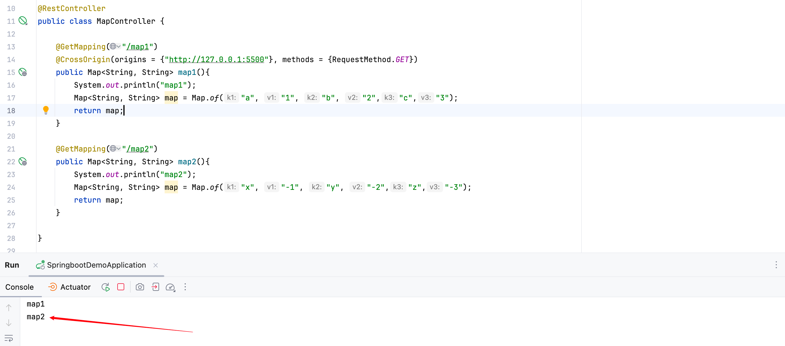Expand the URL dropdown chevron on line 13

pyautogui.click(x=118, y=47)
